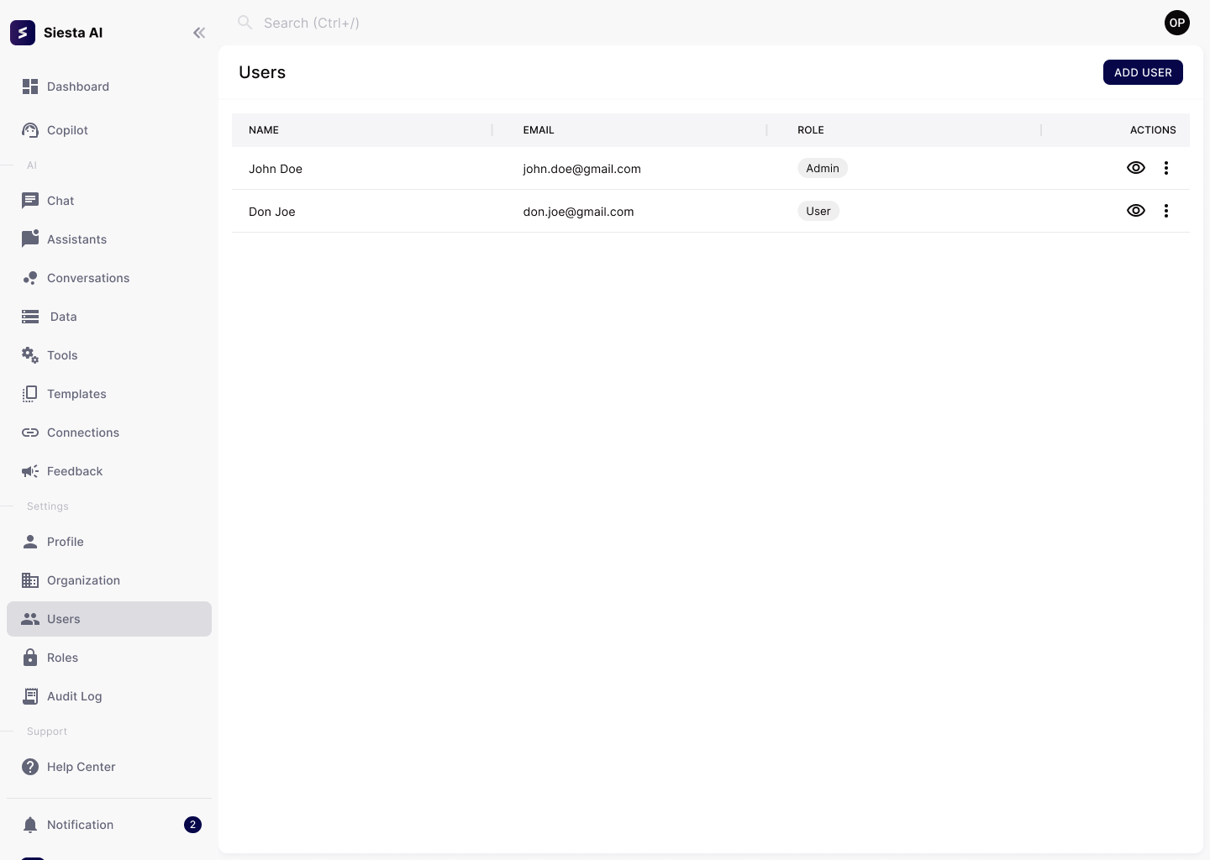1210x860 pixels.
Task: Open Copilot from the sidebar
Action: pyautogui.click(x=67, y=130)
